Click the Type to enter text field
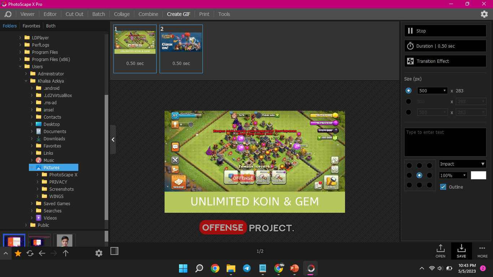Image resolution: width=493 pixels, height=277 pixels. pyautogui.click(x=445, y=142)
